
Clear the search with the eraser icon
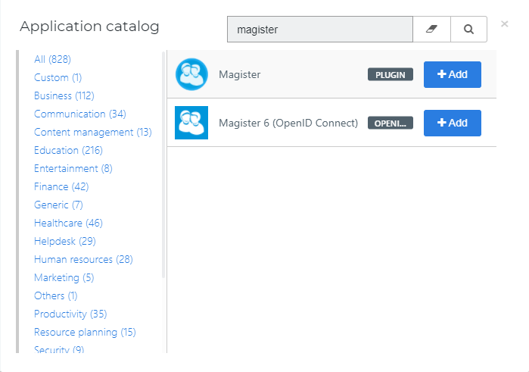pos(431,29)
